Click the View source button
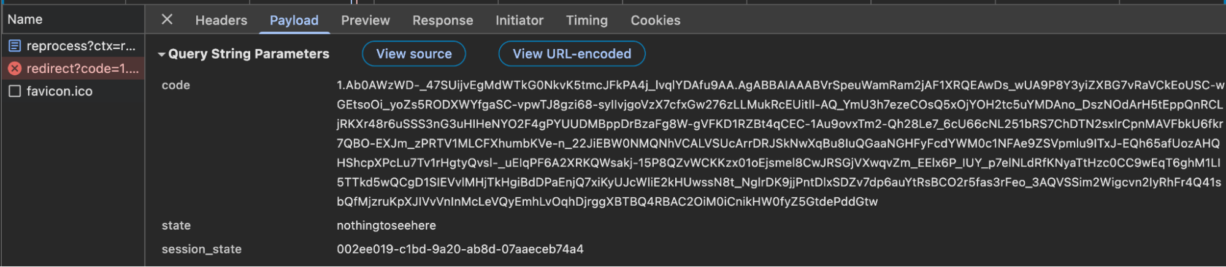This screenshot has width=1226, height=267. pos(413,54)
